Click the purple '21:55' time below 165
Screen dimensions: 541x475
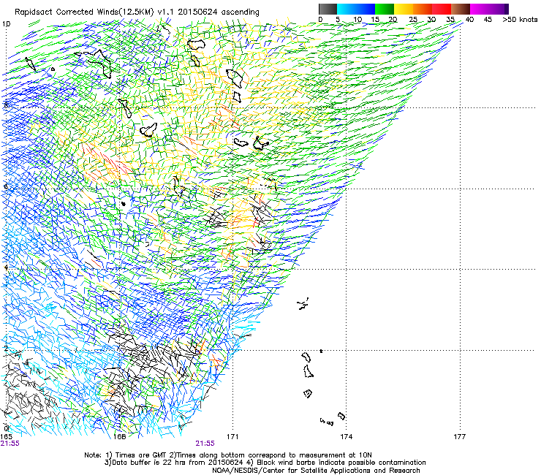pos(10,444)
